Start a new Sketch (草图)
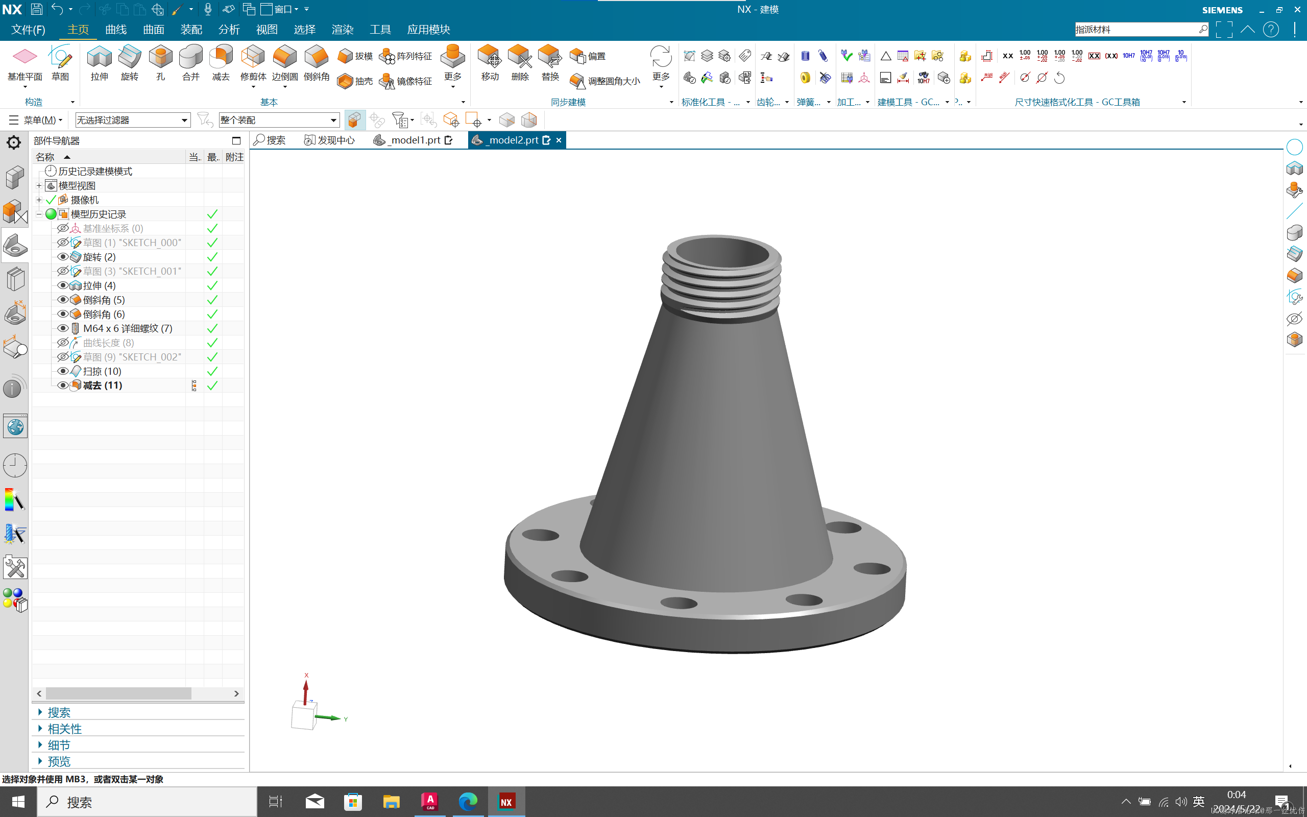Viewport: 1307px width, 817px height. point(60,63)
